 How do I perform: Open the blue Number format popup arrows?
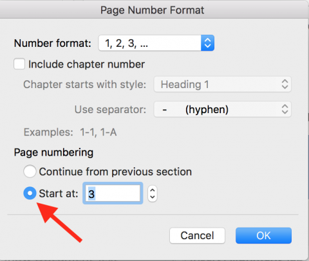207,43
